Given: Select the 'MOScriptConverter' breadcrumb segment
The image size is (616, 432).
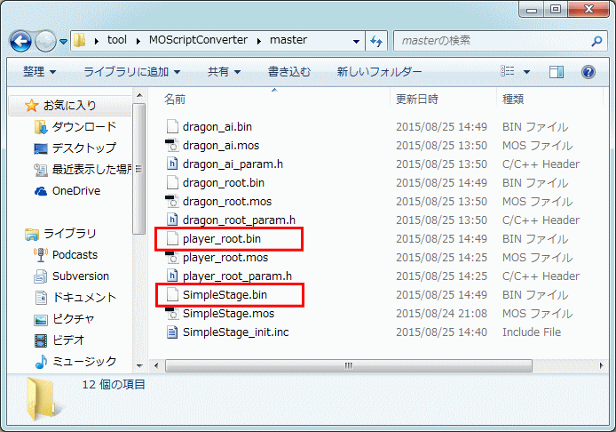Looking at the screenshot, I should coord(198,40).
